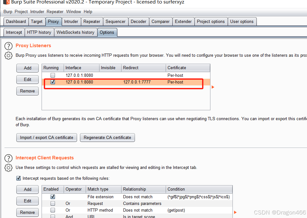Uncheck Running for listener redirecting to 127.0.0.1:7777
This screenshot has height=218, width=307.
coord(53,82)
